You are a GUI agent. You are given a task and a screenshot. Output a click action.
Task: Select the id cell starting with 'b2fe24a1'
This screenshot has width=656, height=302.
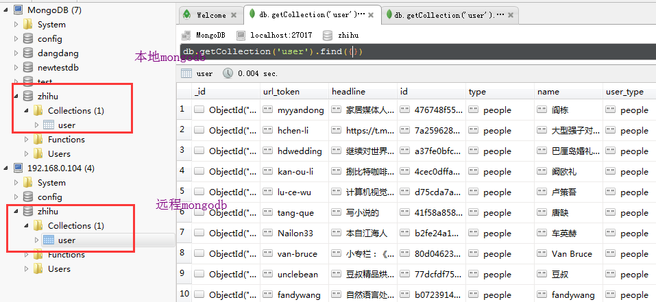pyautogui.click(x=431, y=233)
